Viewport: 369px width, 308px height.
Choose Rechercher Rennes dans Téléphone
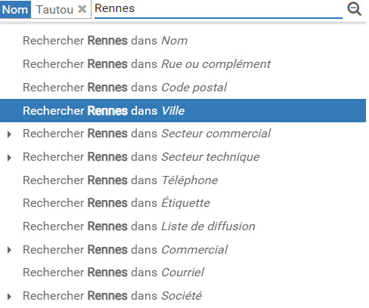pyautogui.click(x=183, y=180)
